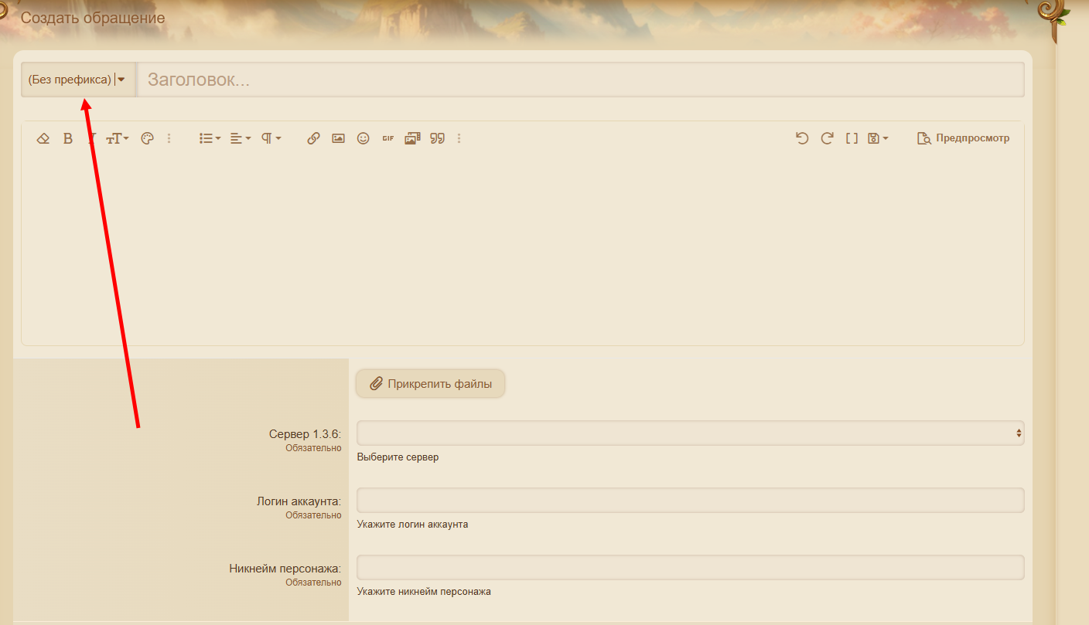Click the Заголовок title field
This screenshot has width=1089, height=625.
click(581, 80)
